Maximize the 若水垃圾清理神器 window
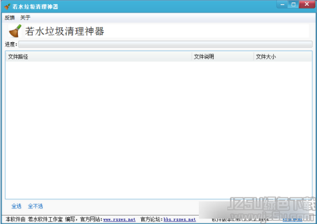The image size is (317, 224). [293, 5]
